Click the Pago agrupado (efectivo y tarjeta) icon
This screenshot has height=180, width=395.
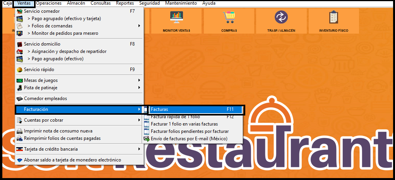pyautogui.click(x=19, y=19)
